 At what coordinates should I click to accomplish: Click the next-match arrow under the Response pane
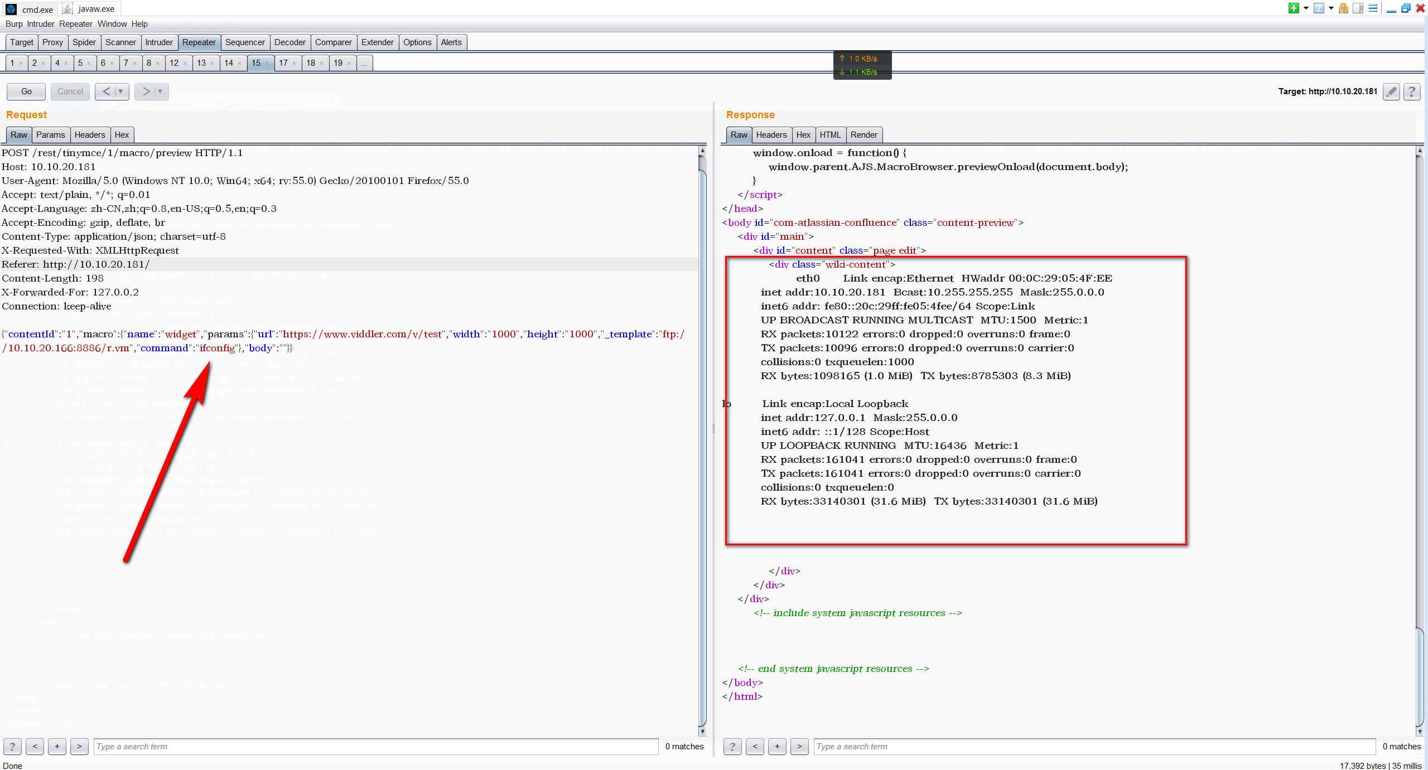click(799, 747)
